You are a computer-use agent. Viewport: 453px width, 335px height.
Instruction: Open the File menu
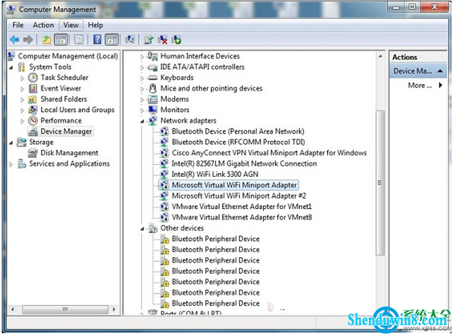(x=18, y=25)
